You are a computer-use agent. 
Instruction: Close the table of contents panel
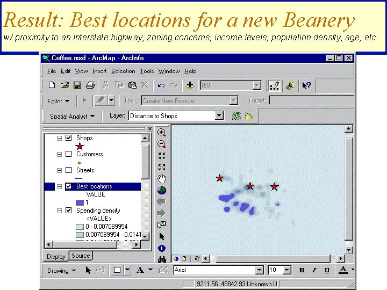[149, 128]
